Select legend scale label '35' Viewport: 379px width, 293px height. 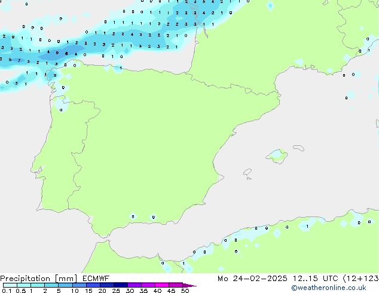[143, 291]
